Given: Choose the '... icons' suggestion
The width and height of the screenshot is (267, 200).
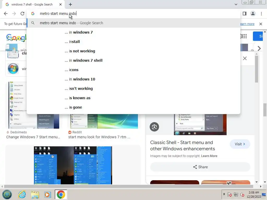Looking at the screenshot, I should [133, 70].
